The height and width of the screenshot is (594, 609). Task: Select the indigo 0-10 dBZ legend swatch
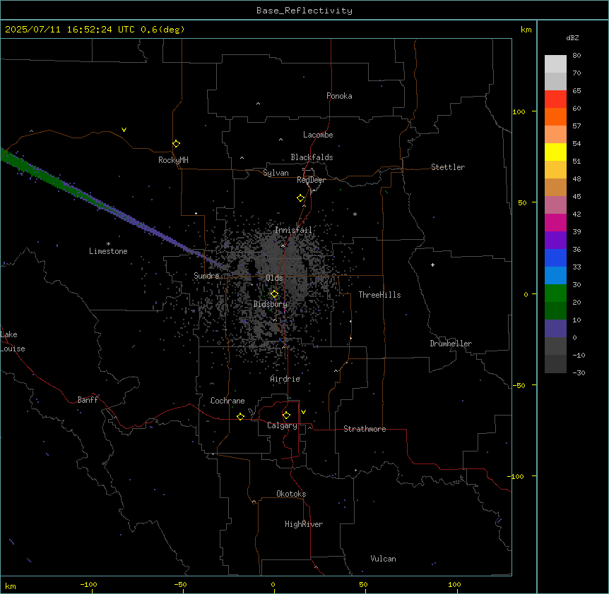tap(555, 329)
